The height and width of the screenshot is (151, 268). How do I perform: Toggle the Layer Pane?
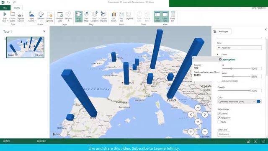(x=165, y=17)
